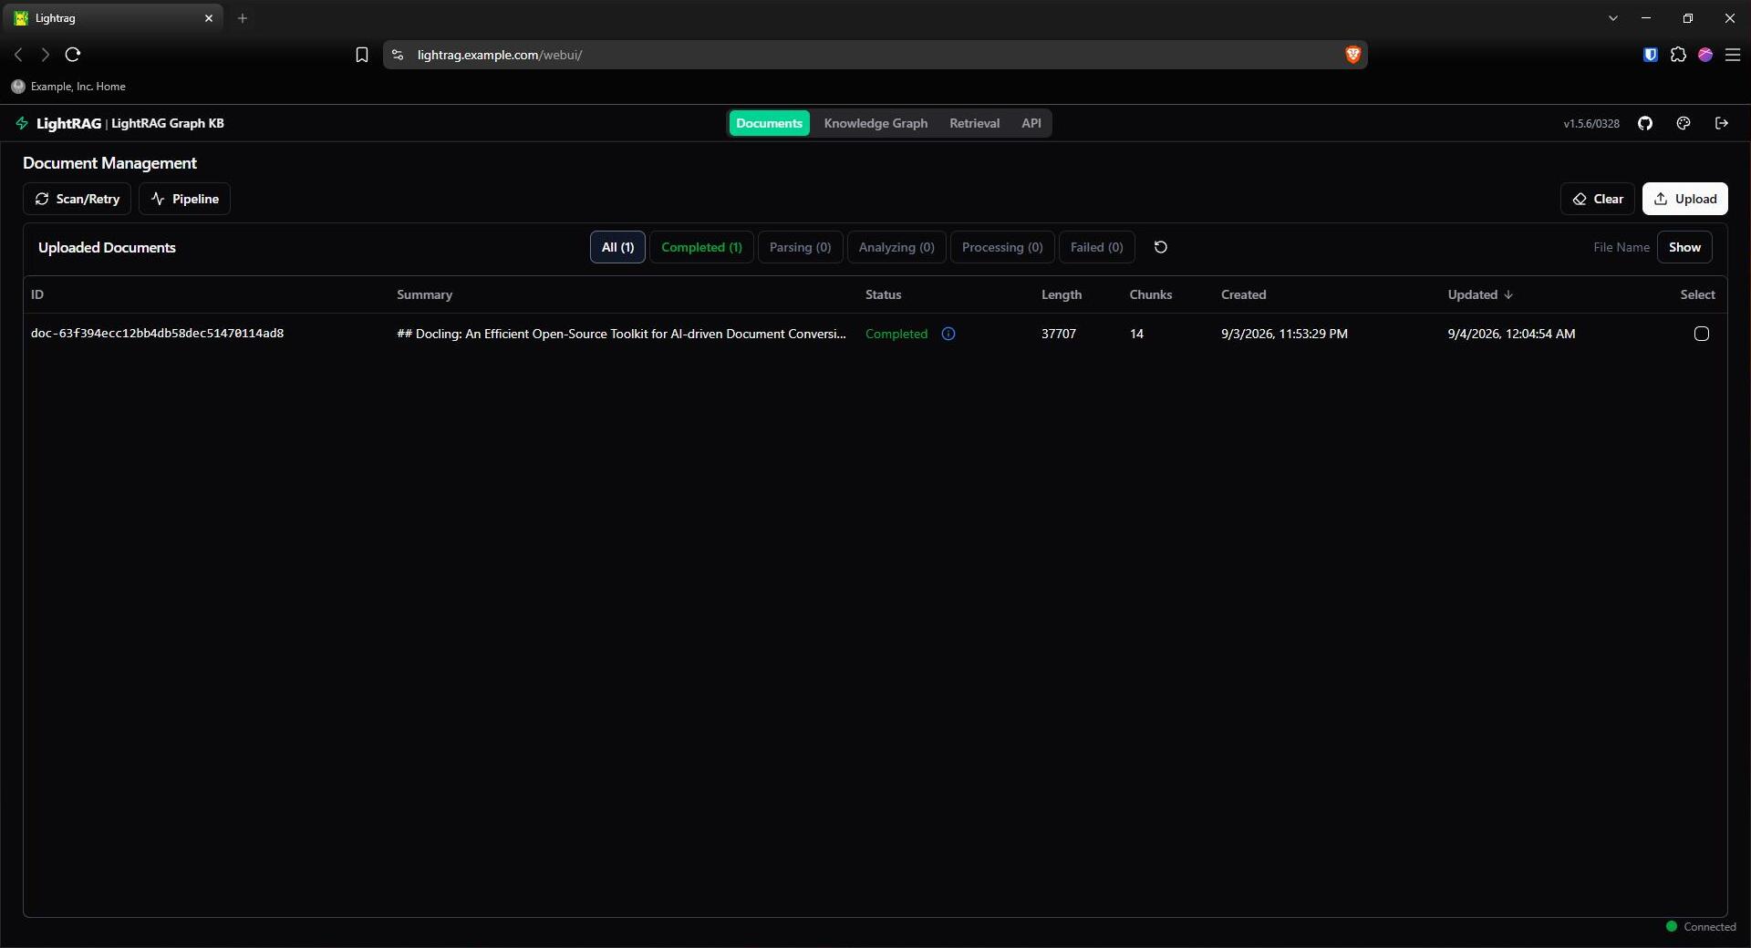Click the Brave Shields icon

[1352, 55]
